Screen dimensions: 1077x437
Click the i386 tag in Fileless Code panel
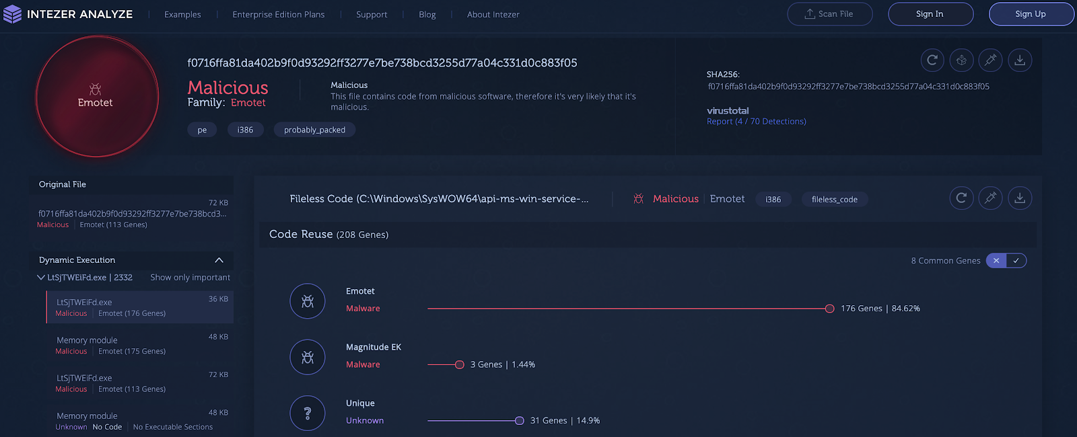773,199
